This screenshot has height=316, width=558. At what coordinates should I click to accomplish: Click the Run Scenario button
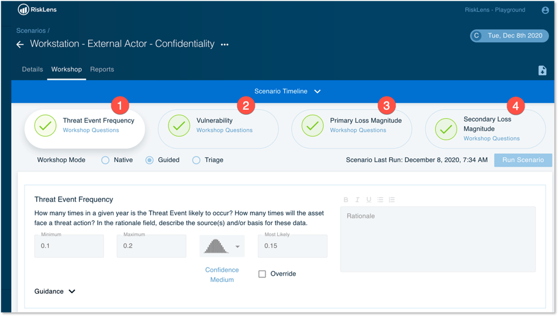[x=523, y=160]
